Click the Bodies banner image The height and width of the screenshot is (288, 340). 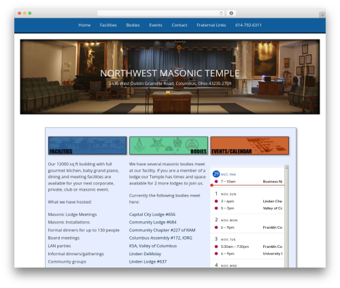pyautogui.click(x=169, y=146)
